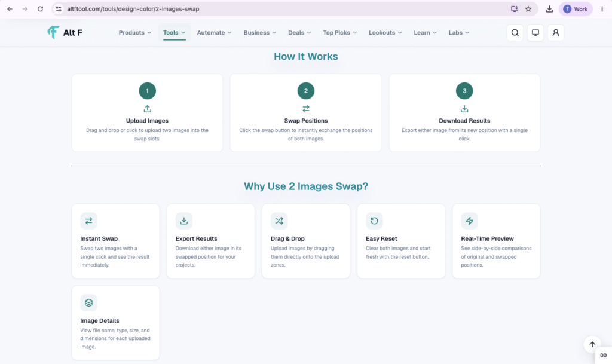Expand the Top Picks dropdown menu
612x364 pixels.
[x=339, y=33]
